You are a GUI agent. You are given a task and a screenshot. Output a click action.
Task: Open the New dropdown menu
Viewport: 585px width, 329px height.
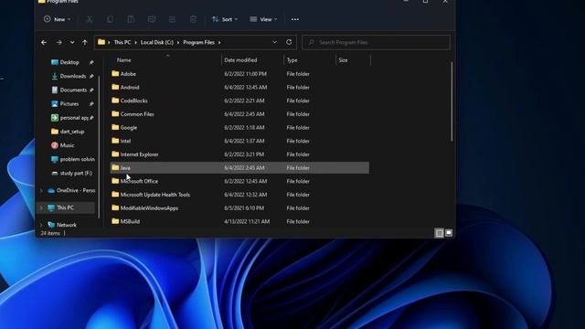point(57,19)
